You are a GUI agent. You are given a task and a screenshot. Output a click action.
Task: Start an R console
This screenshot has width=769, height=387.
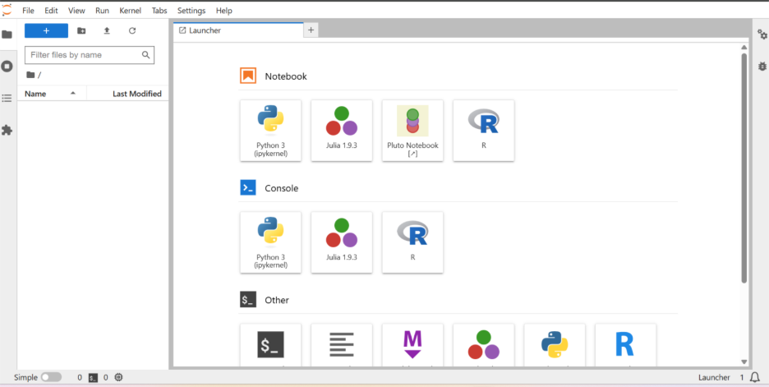point(412,242)
